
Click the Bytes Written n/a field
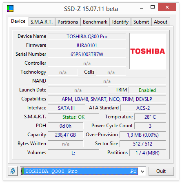point(66,144)
